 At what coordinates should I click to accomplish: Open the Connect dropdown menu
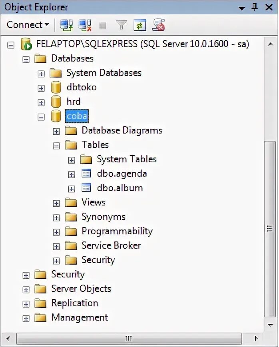click(28, 24)
